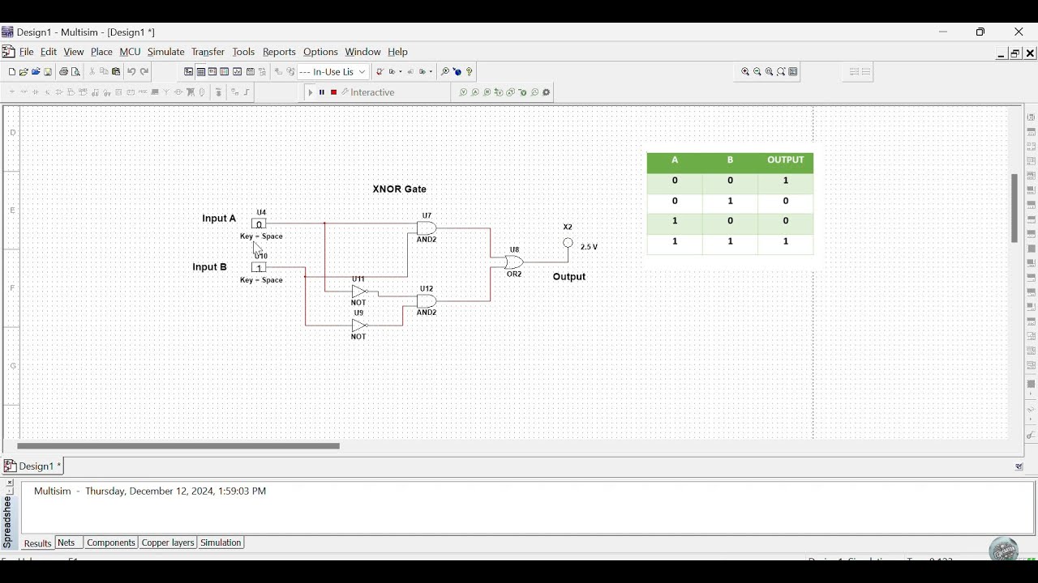Viewport: 1038px width, 583px height.
Task: Place a current probe from the toolbar
Action: pyautogui.click(x=475, y=92)
